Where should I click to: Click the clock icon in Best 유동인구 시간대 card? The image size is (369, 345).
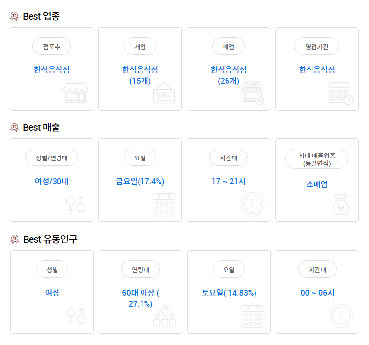(341, 315)
